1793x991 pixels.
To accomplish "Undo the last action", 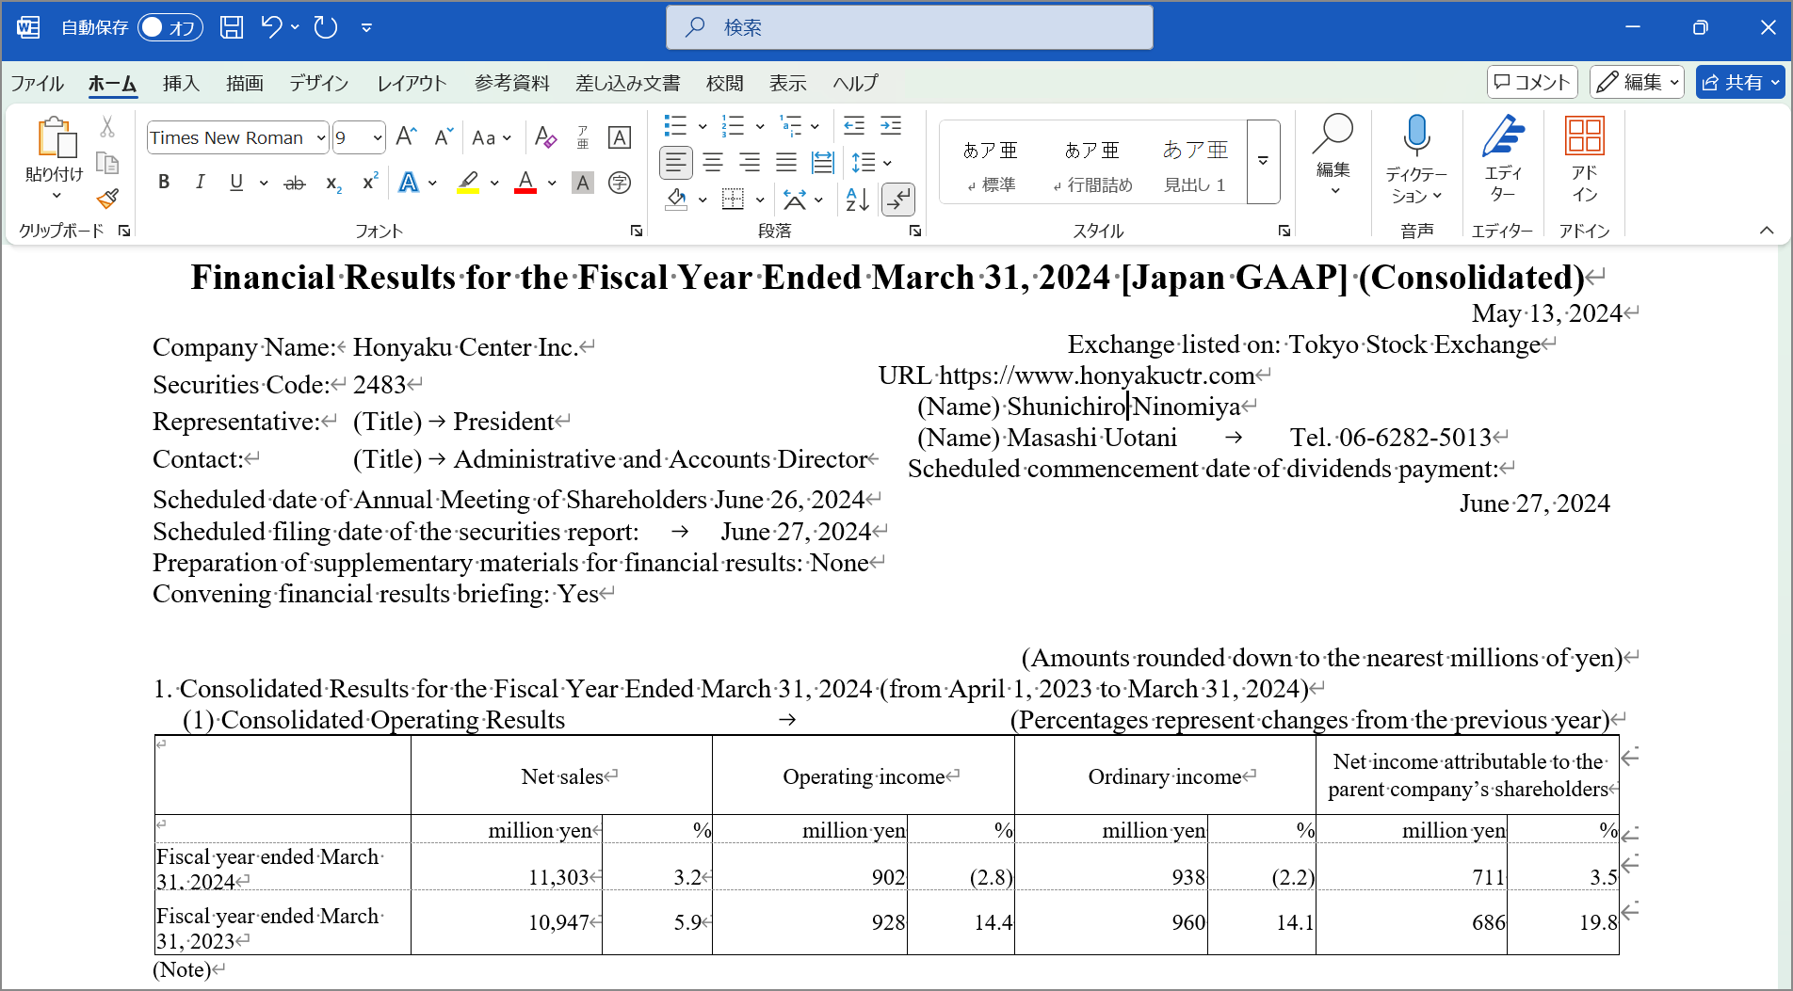I will 271,27.
